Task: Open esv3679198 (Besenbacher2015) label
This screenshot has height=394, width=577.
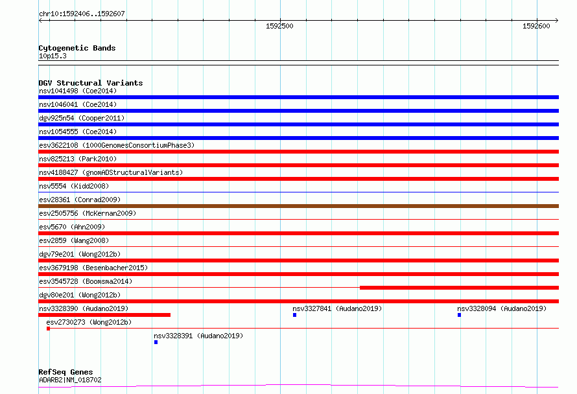Action: pyautogui.click(x=93, y=268)
